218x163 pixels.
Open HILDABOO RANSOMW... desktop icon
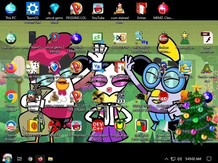141,38
